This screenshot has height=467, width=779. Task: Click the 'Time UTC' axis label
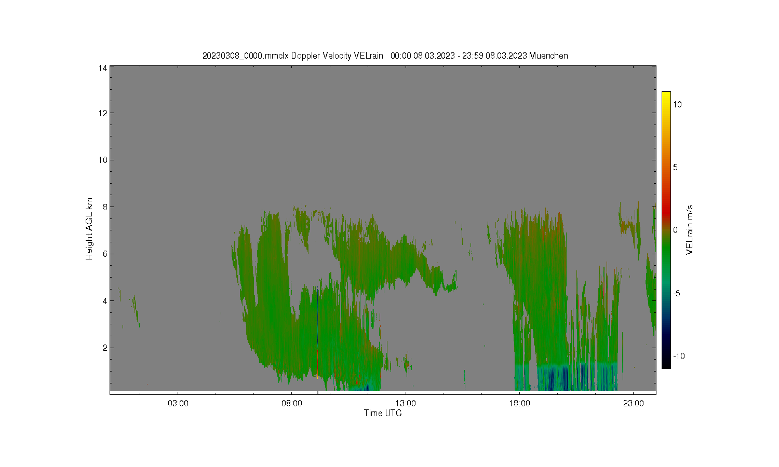pos(383,414)
